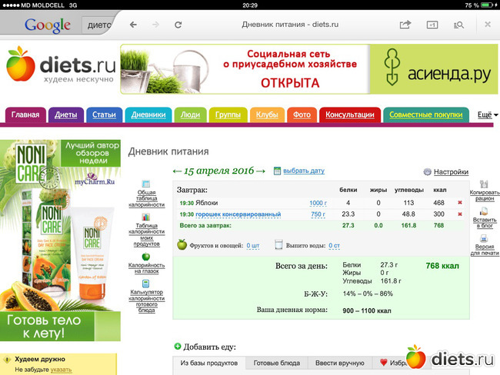Screen dimensions: 500x375
Task: Open the browser tabs counter icon
Action: point(432,25)
